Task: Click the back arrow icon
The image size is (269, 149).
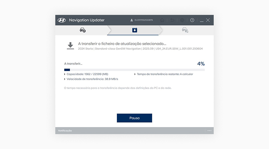Action: (172, 20)
